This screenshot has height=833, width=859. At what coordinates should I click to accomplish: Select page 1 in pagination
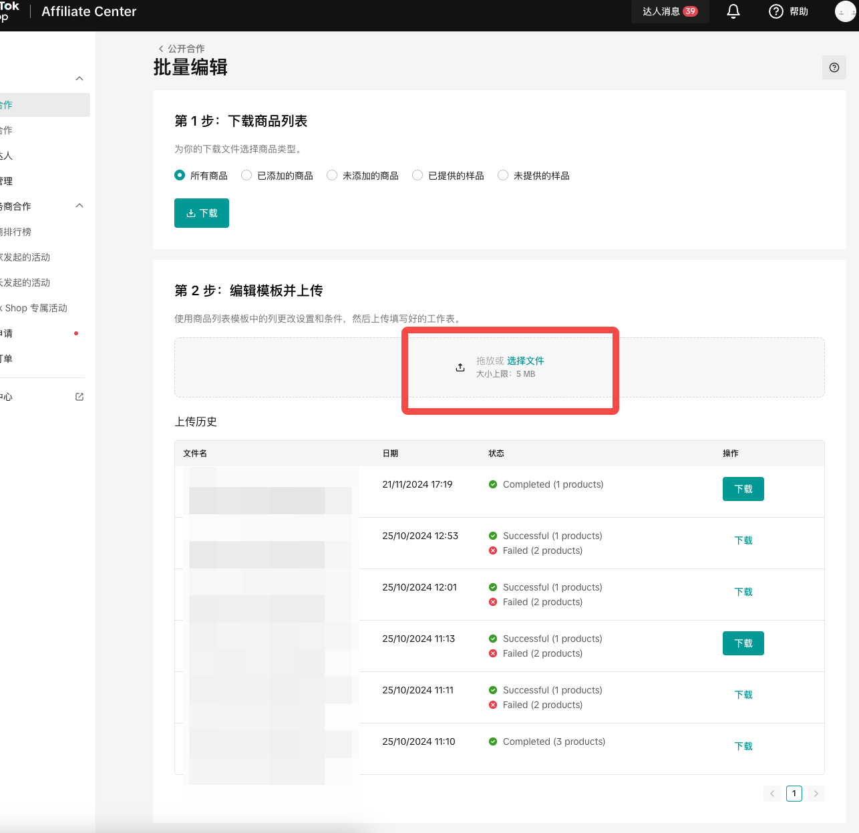[x=794, y=794]
